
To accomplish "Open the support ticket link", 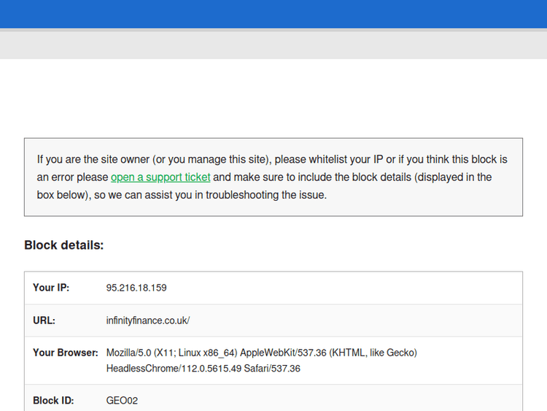I will coord(160,177).
